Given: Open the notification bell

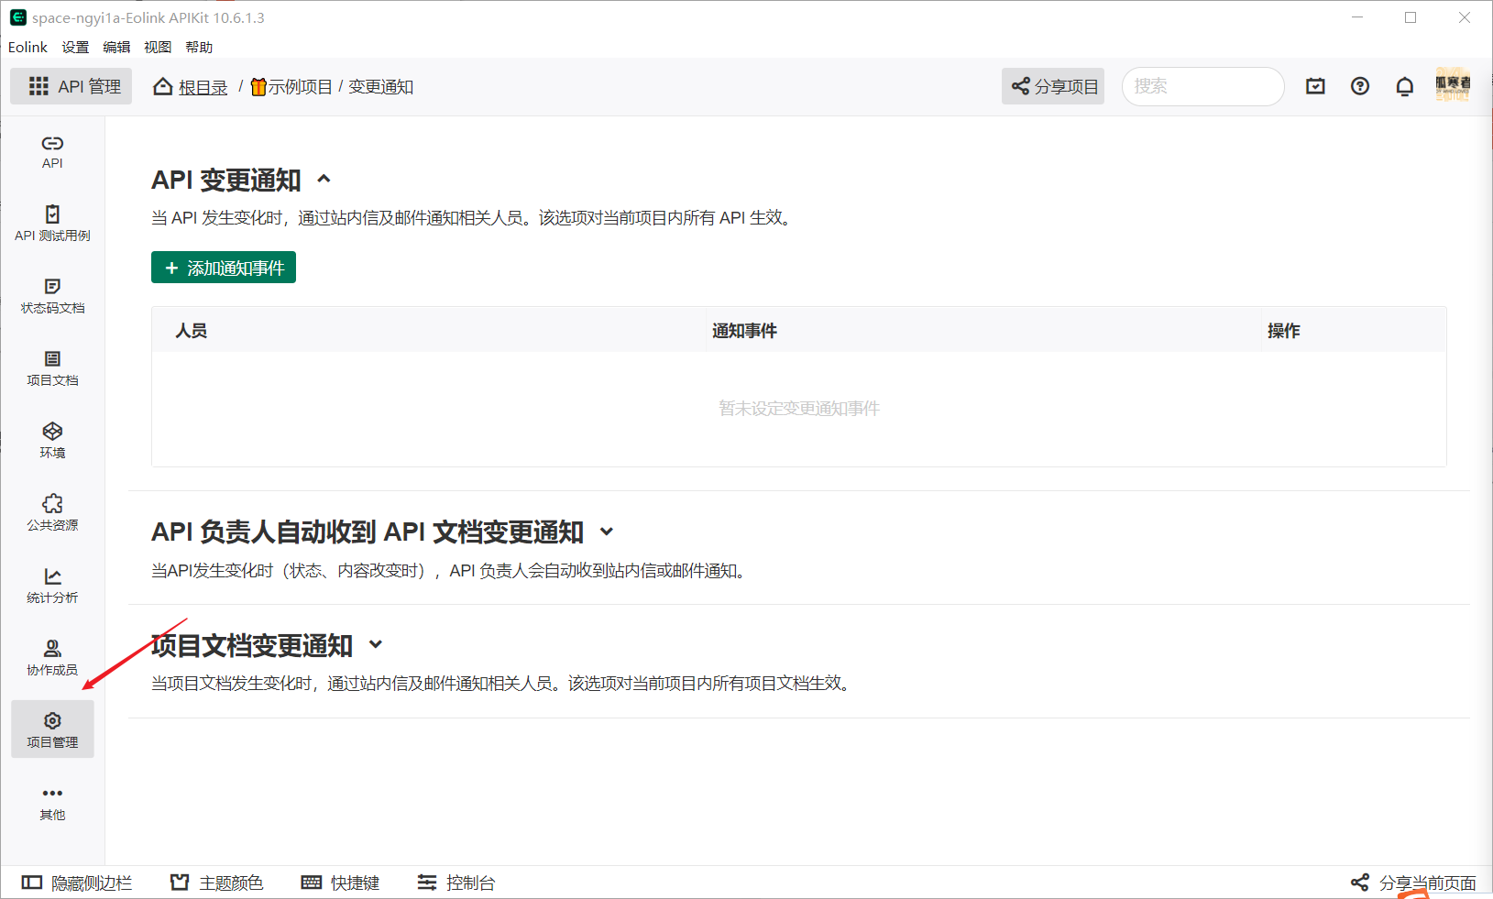Looking at the screenshot, I should (1404, 85).
